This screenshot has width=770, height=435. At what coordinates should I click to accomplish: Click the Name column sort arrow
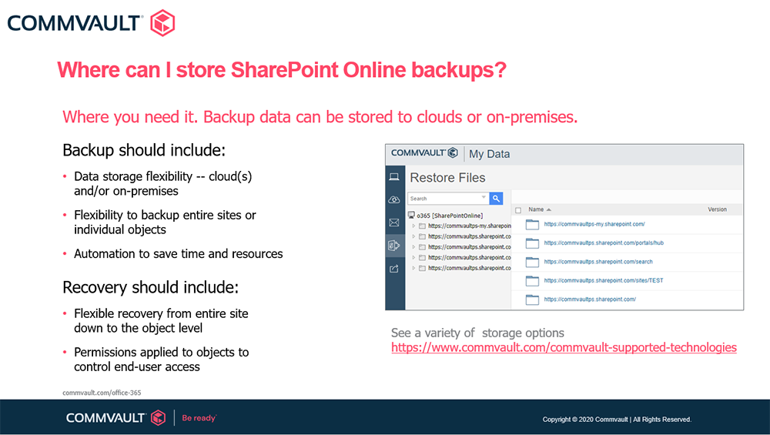(549, 209)
